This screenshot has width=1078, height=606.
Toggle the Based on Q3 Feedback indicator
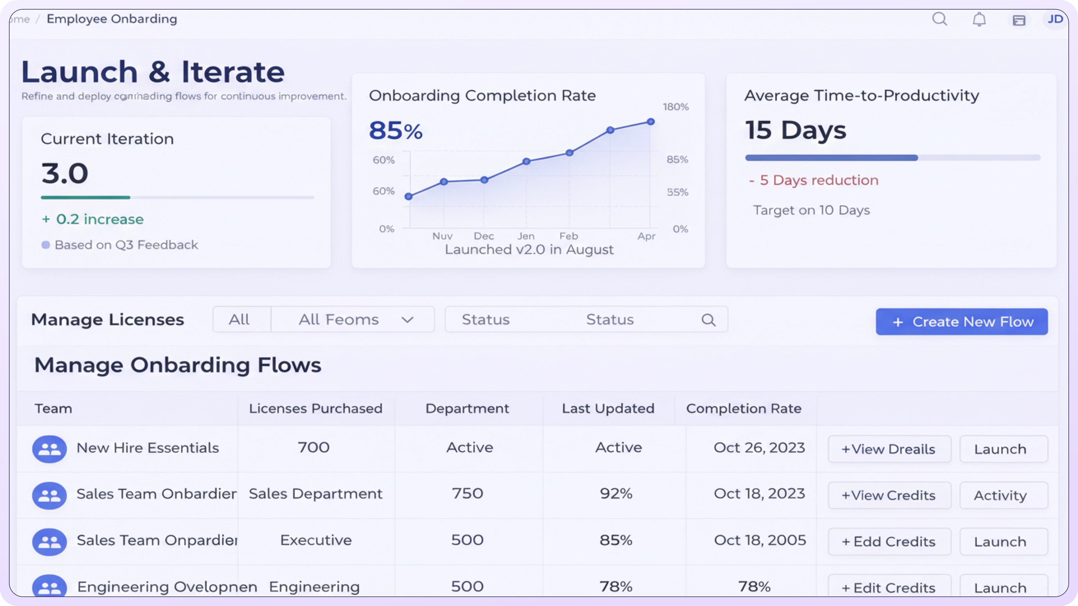coord(46,244)
